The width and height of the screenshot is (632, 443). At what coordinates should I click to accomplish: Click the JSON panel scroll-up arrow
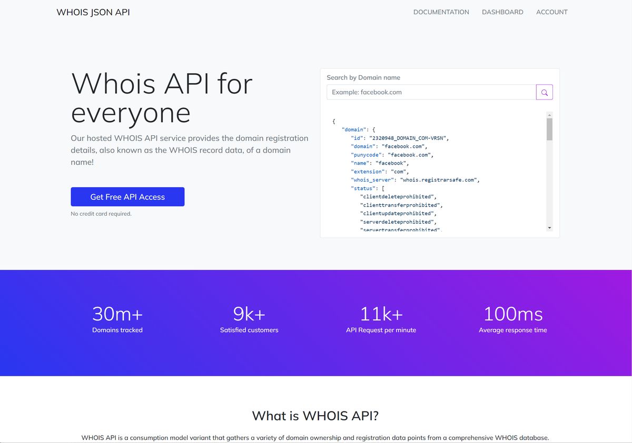coord(549,115)
